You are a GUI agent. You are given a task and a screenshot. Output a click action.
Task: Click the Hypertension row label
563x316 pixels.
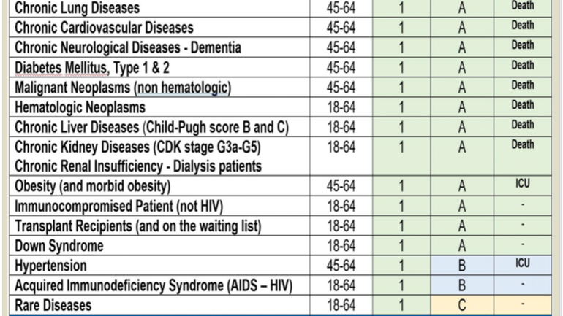(50, 265)
